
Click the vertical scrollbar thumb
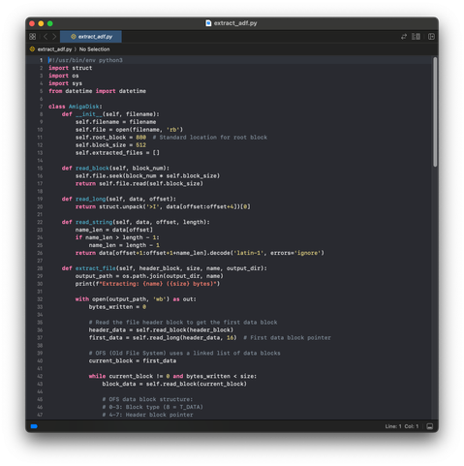[x=435, y=112]
